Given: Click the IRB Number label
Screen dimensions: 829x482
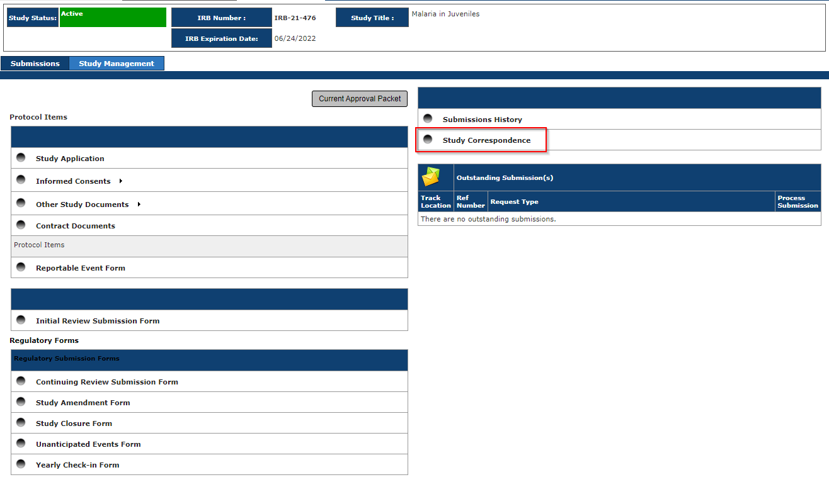Looking at the screenshot, I should pos(222,18).
